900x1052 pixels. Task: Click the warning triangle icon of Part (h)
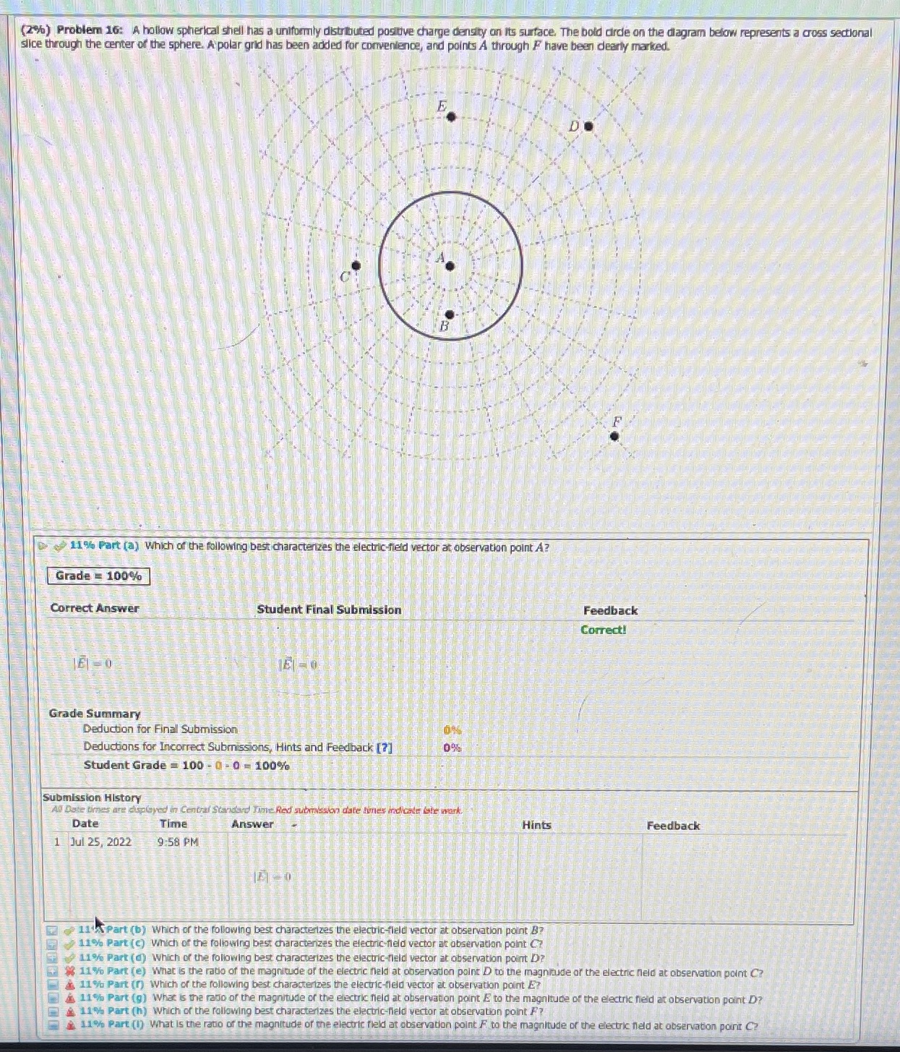[70, 1012]
